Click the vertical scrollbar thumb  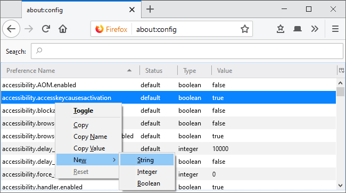coord(341,91)
